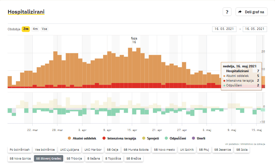This screenshot has height=165, width=275.
Task: Click the Deli graf na share button
Action: coord(251,12)
